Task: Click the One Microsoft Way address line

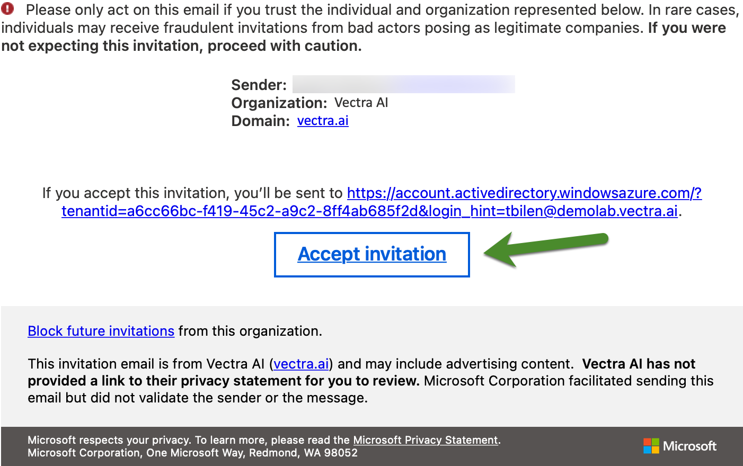Action: point(192,453)
